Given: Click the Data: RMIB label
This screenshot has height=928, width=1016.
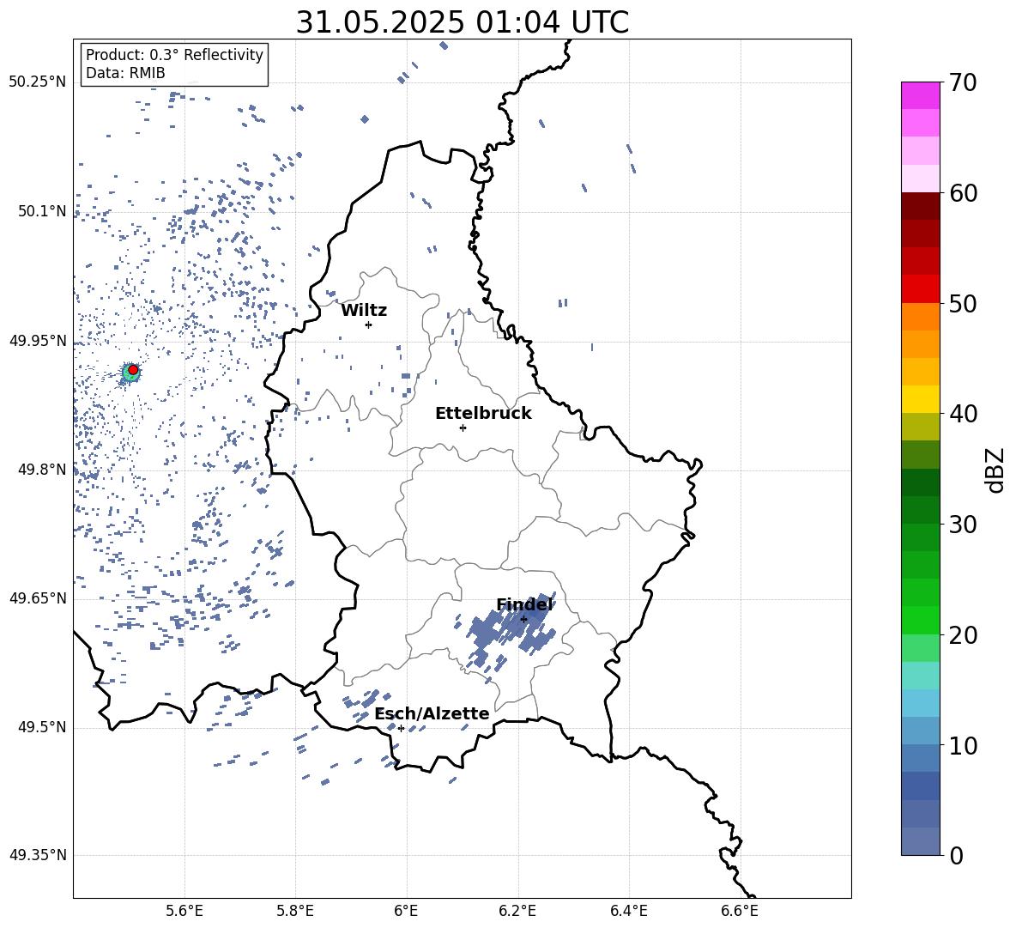Looking at the screenshot, I should click(125, 73).
